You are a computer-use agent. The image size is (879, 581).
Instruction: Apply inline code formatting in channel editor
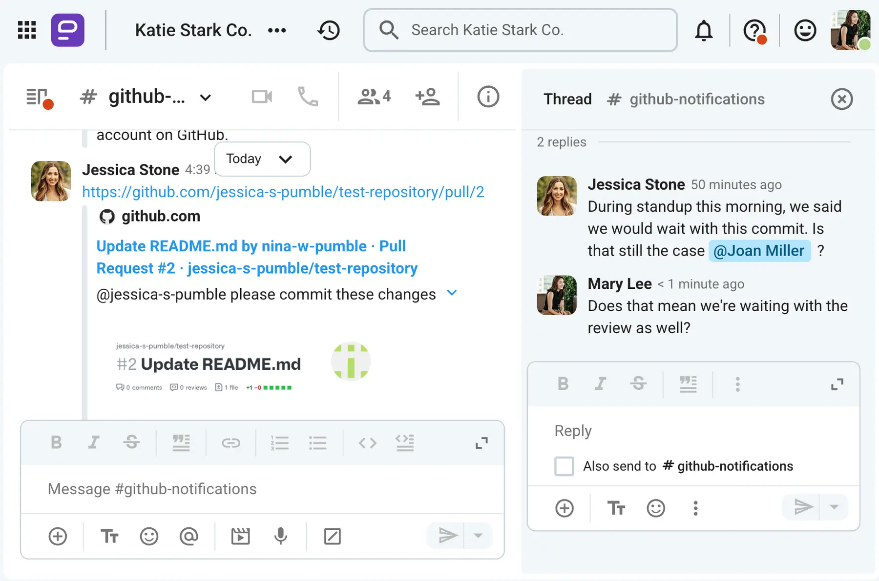coord(367,443)
